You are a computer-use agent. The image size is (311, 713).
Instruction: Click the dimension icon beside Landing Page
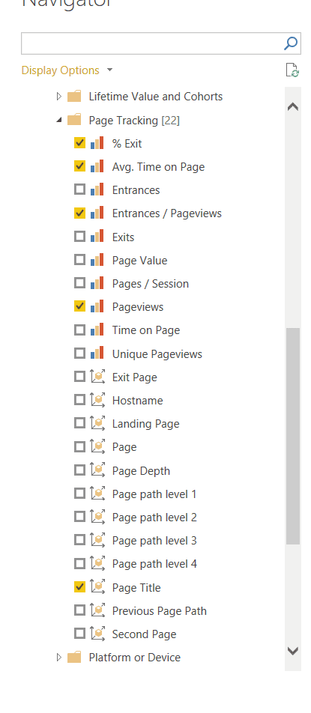point(97,423)
